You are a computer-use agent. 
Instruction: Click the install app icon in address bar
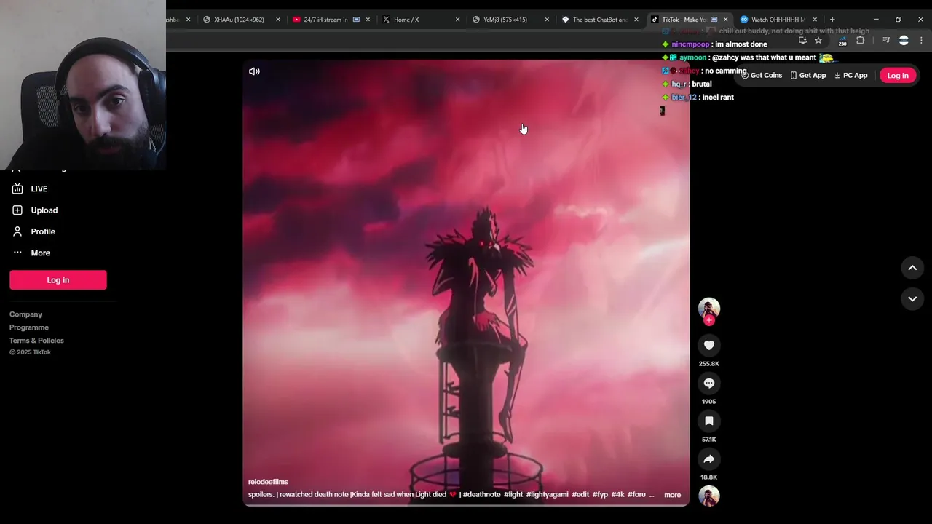pos(802,41)
